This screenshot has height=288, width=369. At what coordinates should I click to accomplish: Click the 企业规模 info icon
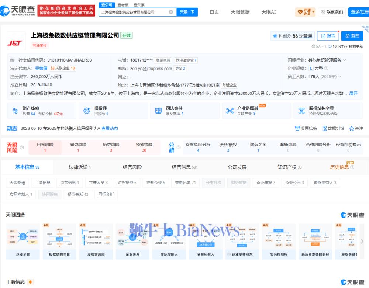tap(326, 69)
